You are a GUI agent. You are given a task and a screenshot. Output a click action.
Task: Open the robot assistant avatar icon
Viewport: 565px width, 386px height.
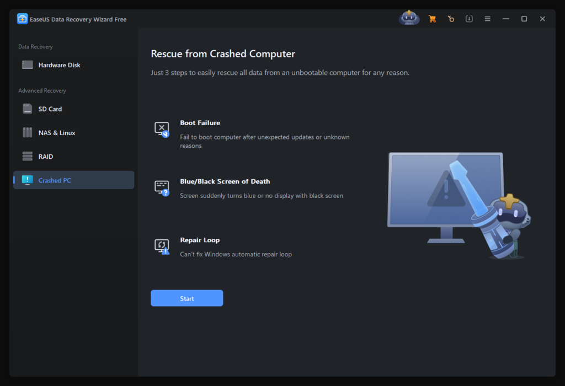409,18
